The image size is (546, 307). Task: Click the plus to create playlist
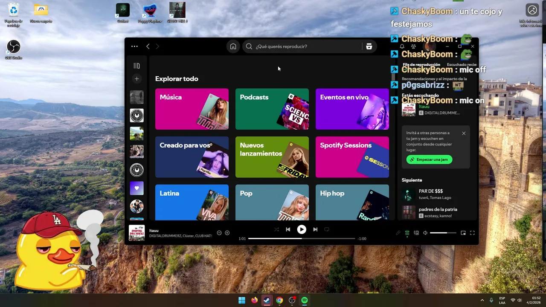(136, 79)
